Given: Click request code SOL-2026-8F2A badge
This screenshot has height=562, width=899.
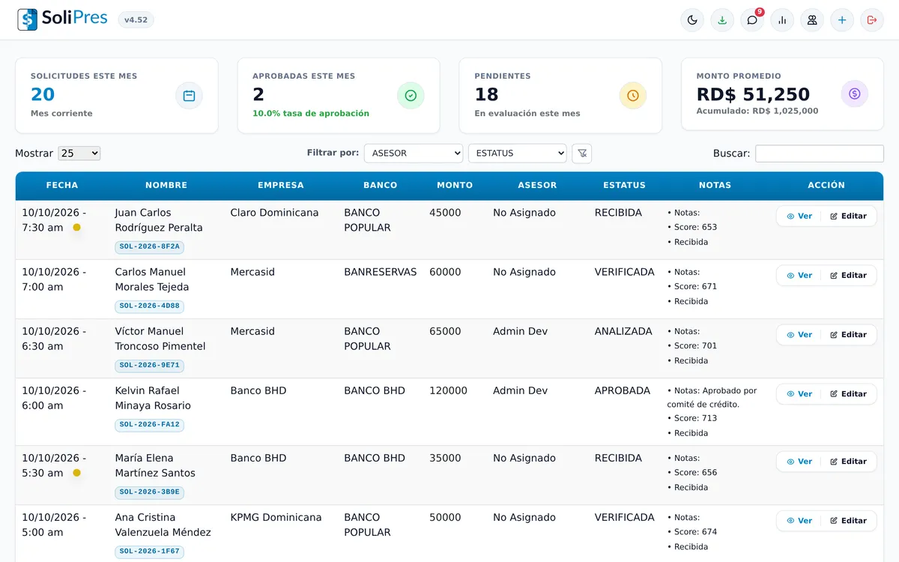Looking at the screenshot, I should [150, 247].
